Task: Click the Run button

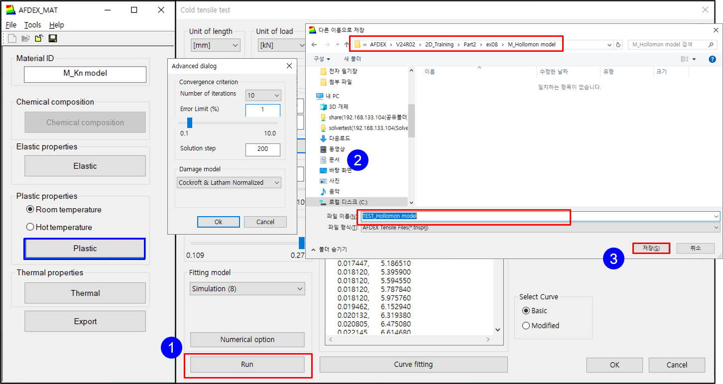Action: 247,365
